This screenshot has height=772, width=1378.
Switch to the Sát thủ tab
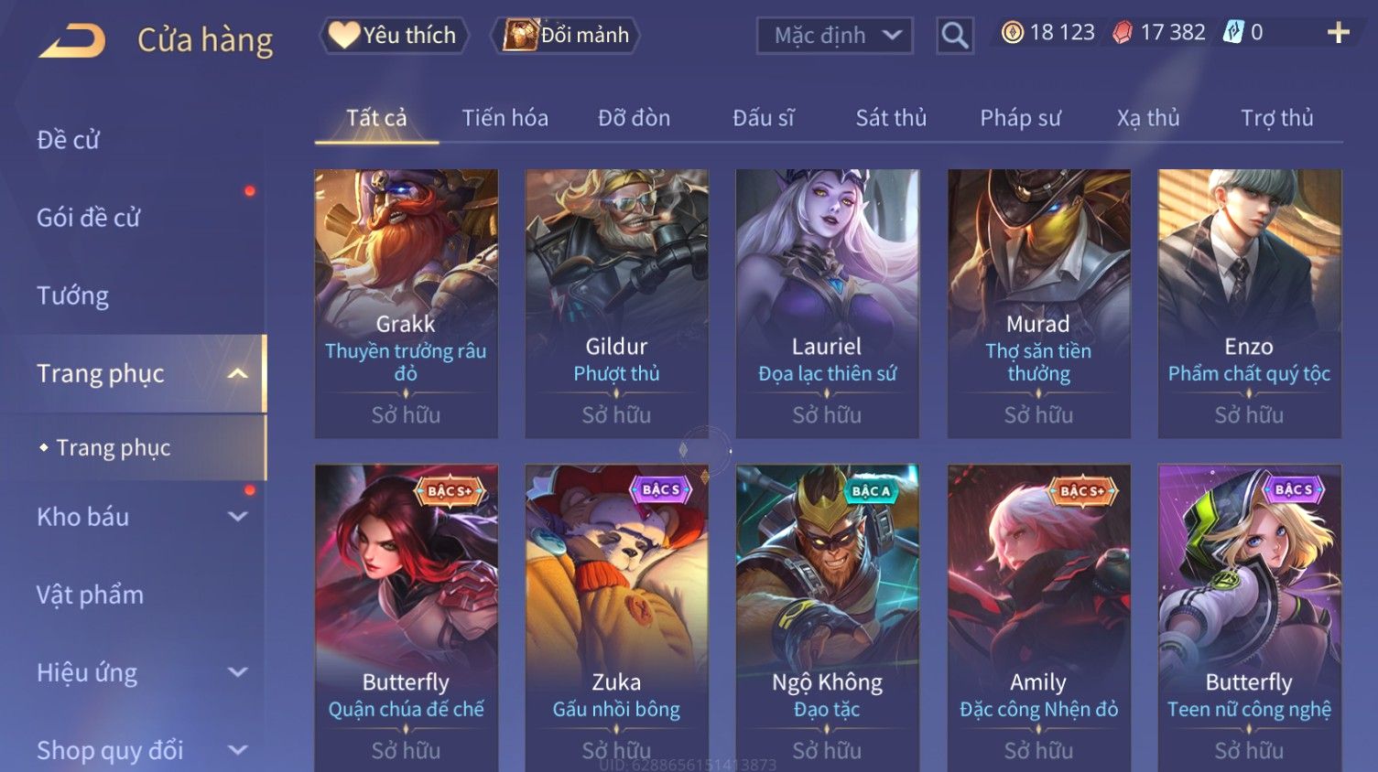(891, 118)
